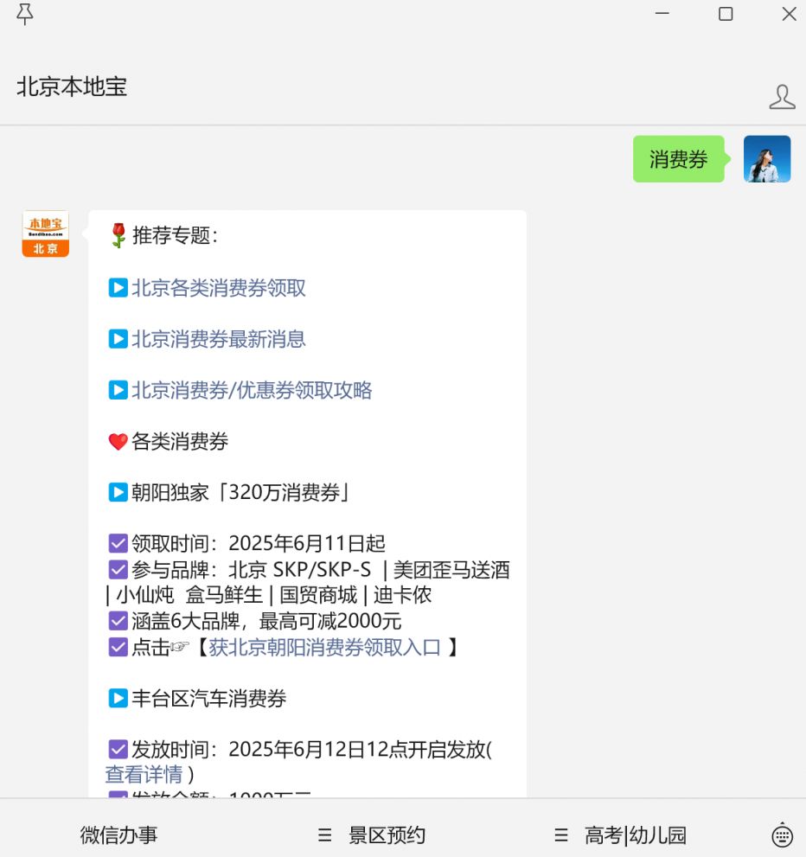806x857 pixels.
Task: Click the text 领取时间：2025年6月11日起
Action: click(259, 543)
